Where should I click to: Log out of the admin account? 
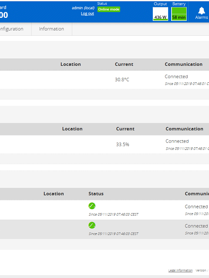click(88, 14)
